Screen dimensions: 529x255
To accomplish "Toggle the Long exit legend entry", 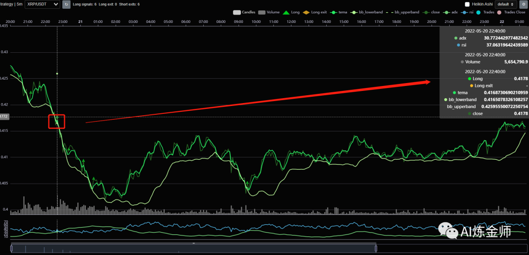I will [x=314, y=12].
